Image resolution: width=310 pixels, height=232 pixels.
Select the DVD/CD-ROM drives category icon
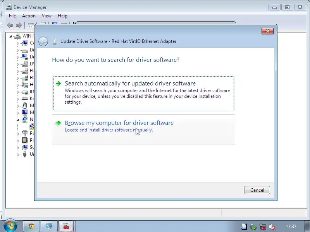(x=25, y=64)
